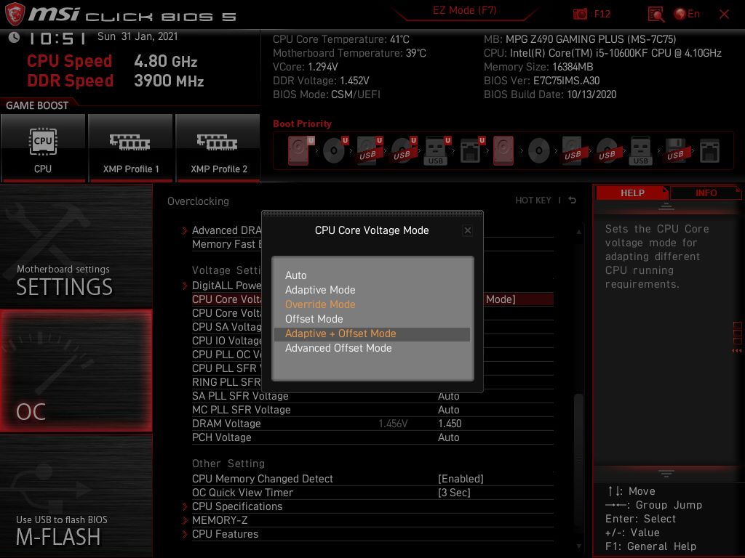The width and height of the screenshot is (745, 558).
Task: Toggle XMP Profile 1
Action: (x=130, y=148)
